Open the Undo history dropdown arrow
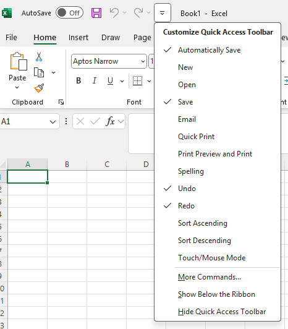This screenshot has height=329, width=288. 124,13
